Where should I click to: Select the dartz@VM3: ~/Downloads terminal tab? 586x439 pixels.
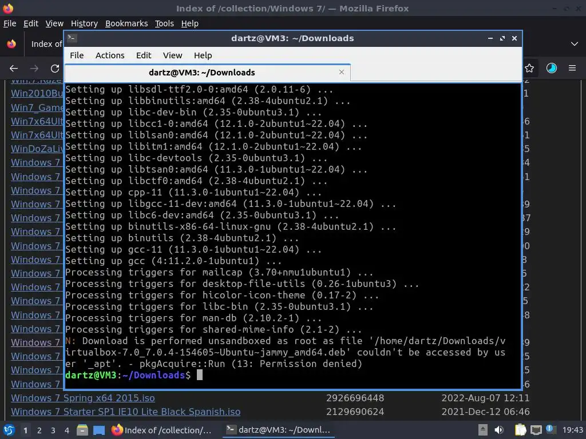click(207, 73)
